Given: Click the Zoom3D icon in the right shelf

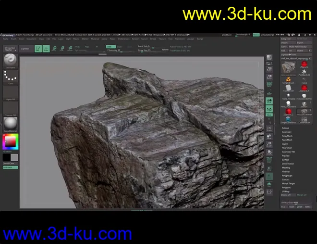Looking at the screenshot, I should (269, 144).
